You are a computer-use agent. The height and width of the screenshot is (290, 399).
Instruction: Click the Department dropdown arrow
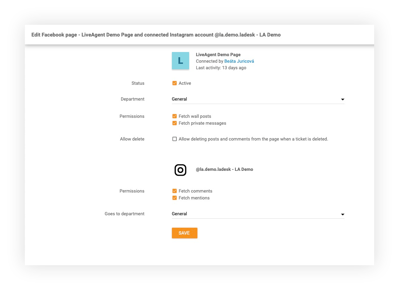[342, 100]
